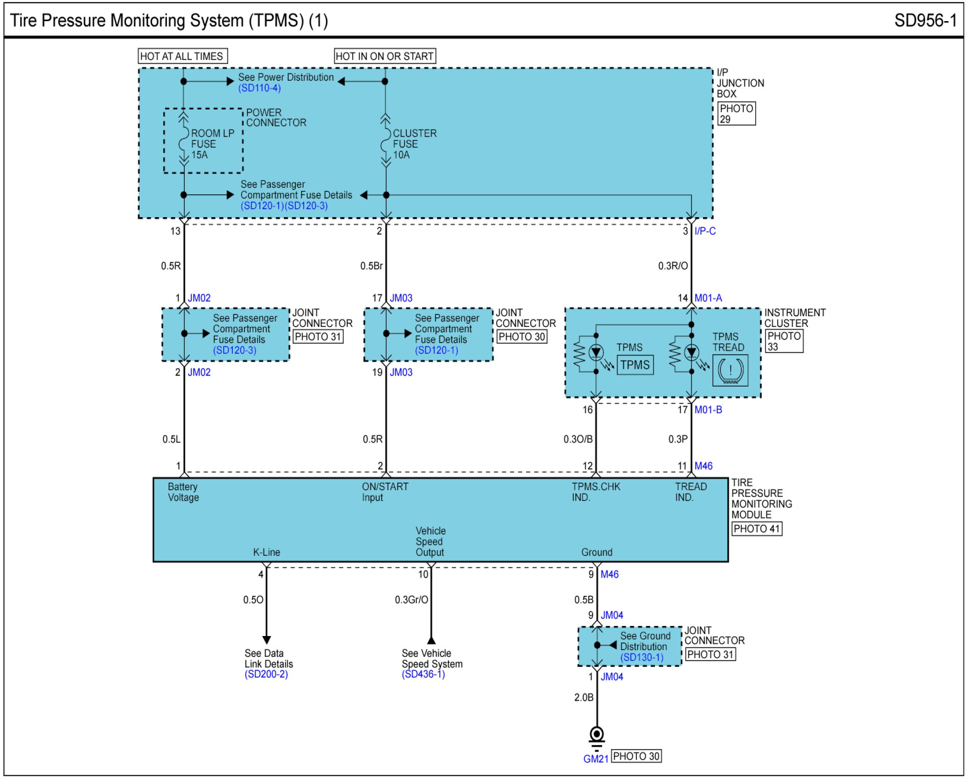The width and height of the screenshot is (966, 779).
Task: Click the TPMS tread tire warning icon
Action: 730,370
